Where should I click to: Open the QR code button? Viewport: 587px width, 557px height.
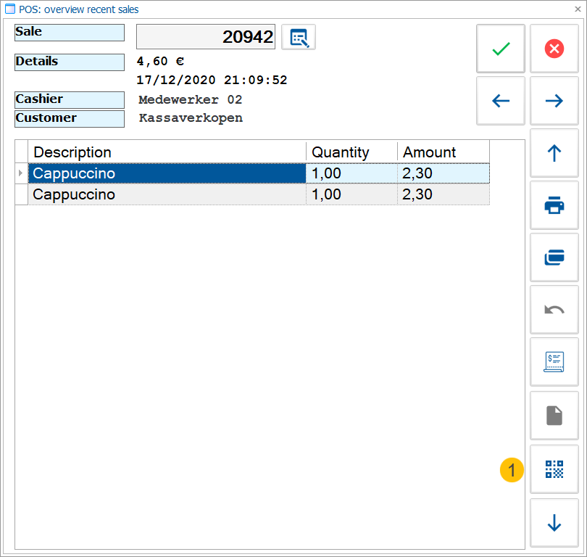coord(554,469)
